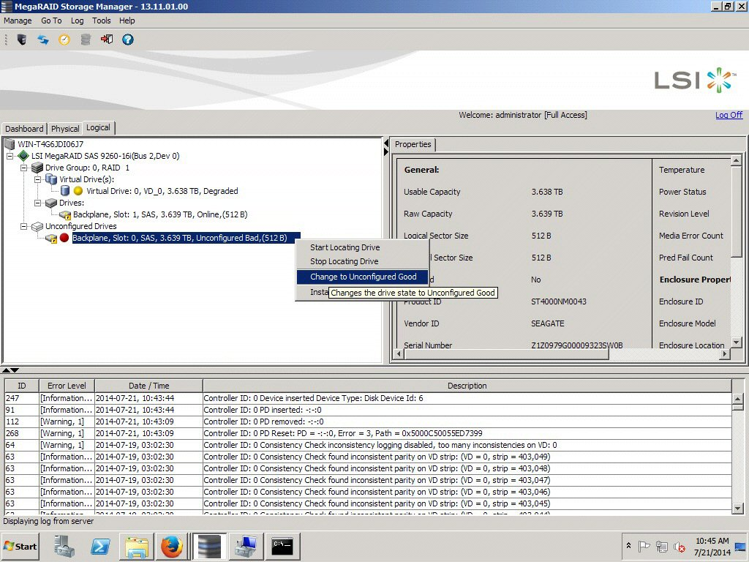This screenshot has width=749, height=562.
Task: Select log row 'Device inserted Device Type'
Action: point(368,398)
